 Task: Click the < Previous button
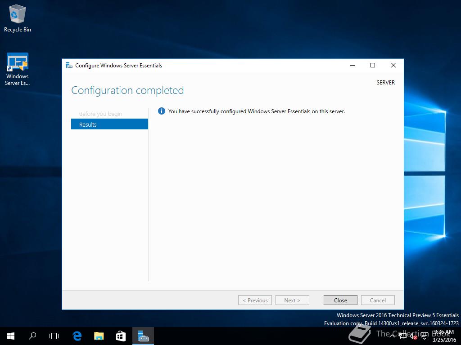(x=255, y=300)
